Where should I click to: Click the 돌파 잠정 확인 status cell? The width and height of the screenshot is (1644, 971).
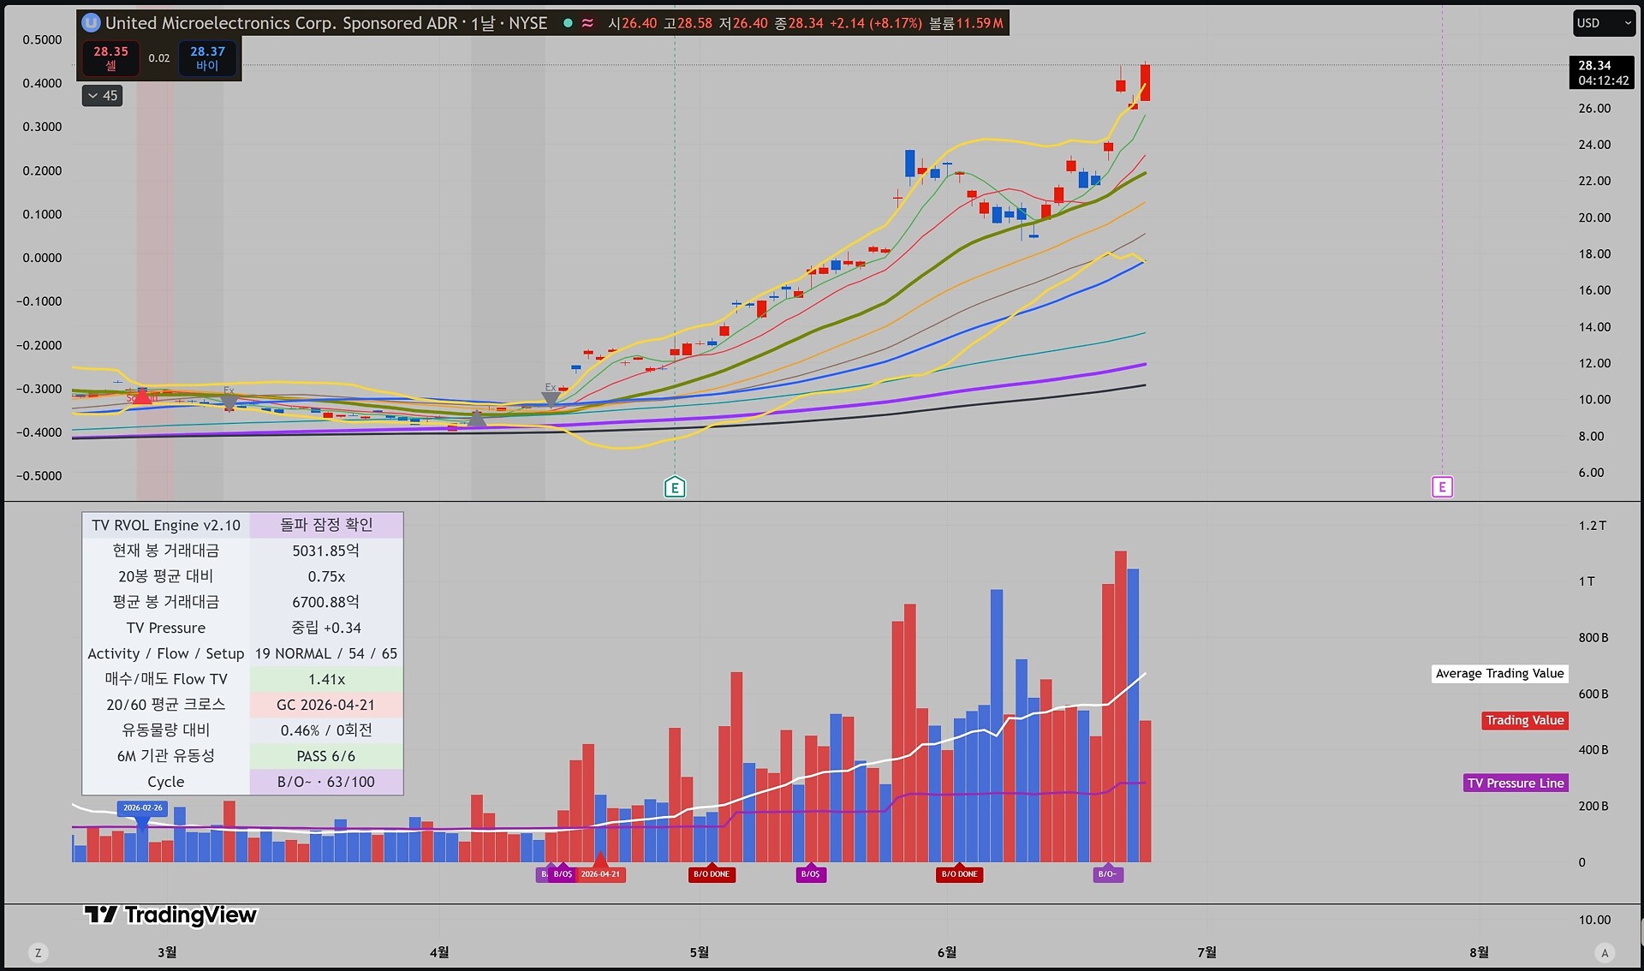pyautogui.click(x=326, y=525)
